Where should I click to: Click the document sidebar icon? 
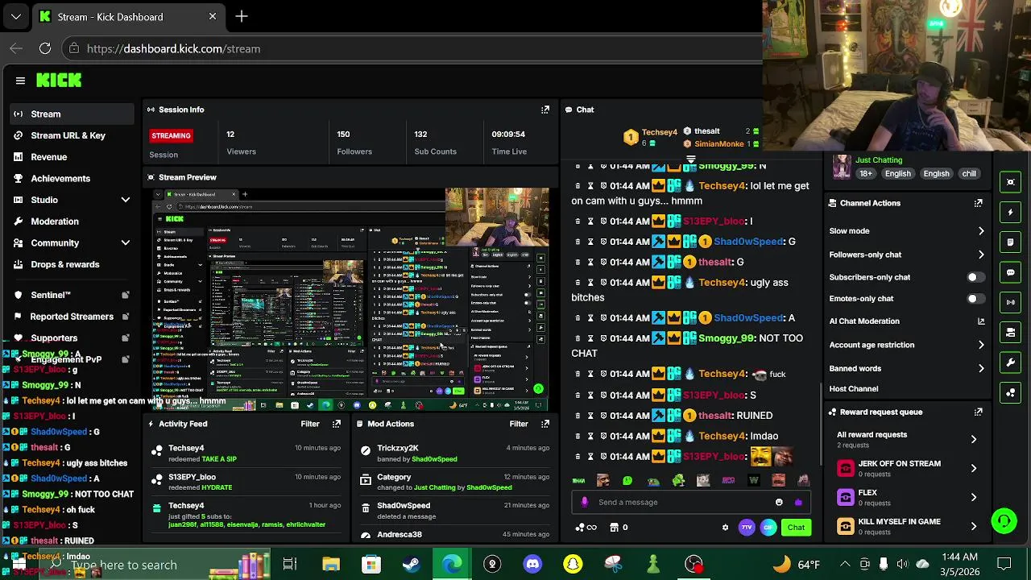tap(1011, 242)
